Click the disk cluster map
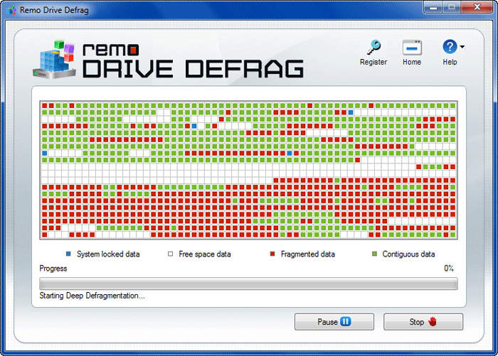This screenshot has height=356, width=498. (248, 170)
